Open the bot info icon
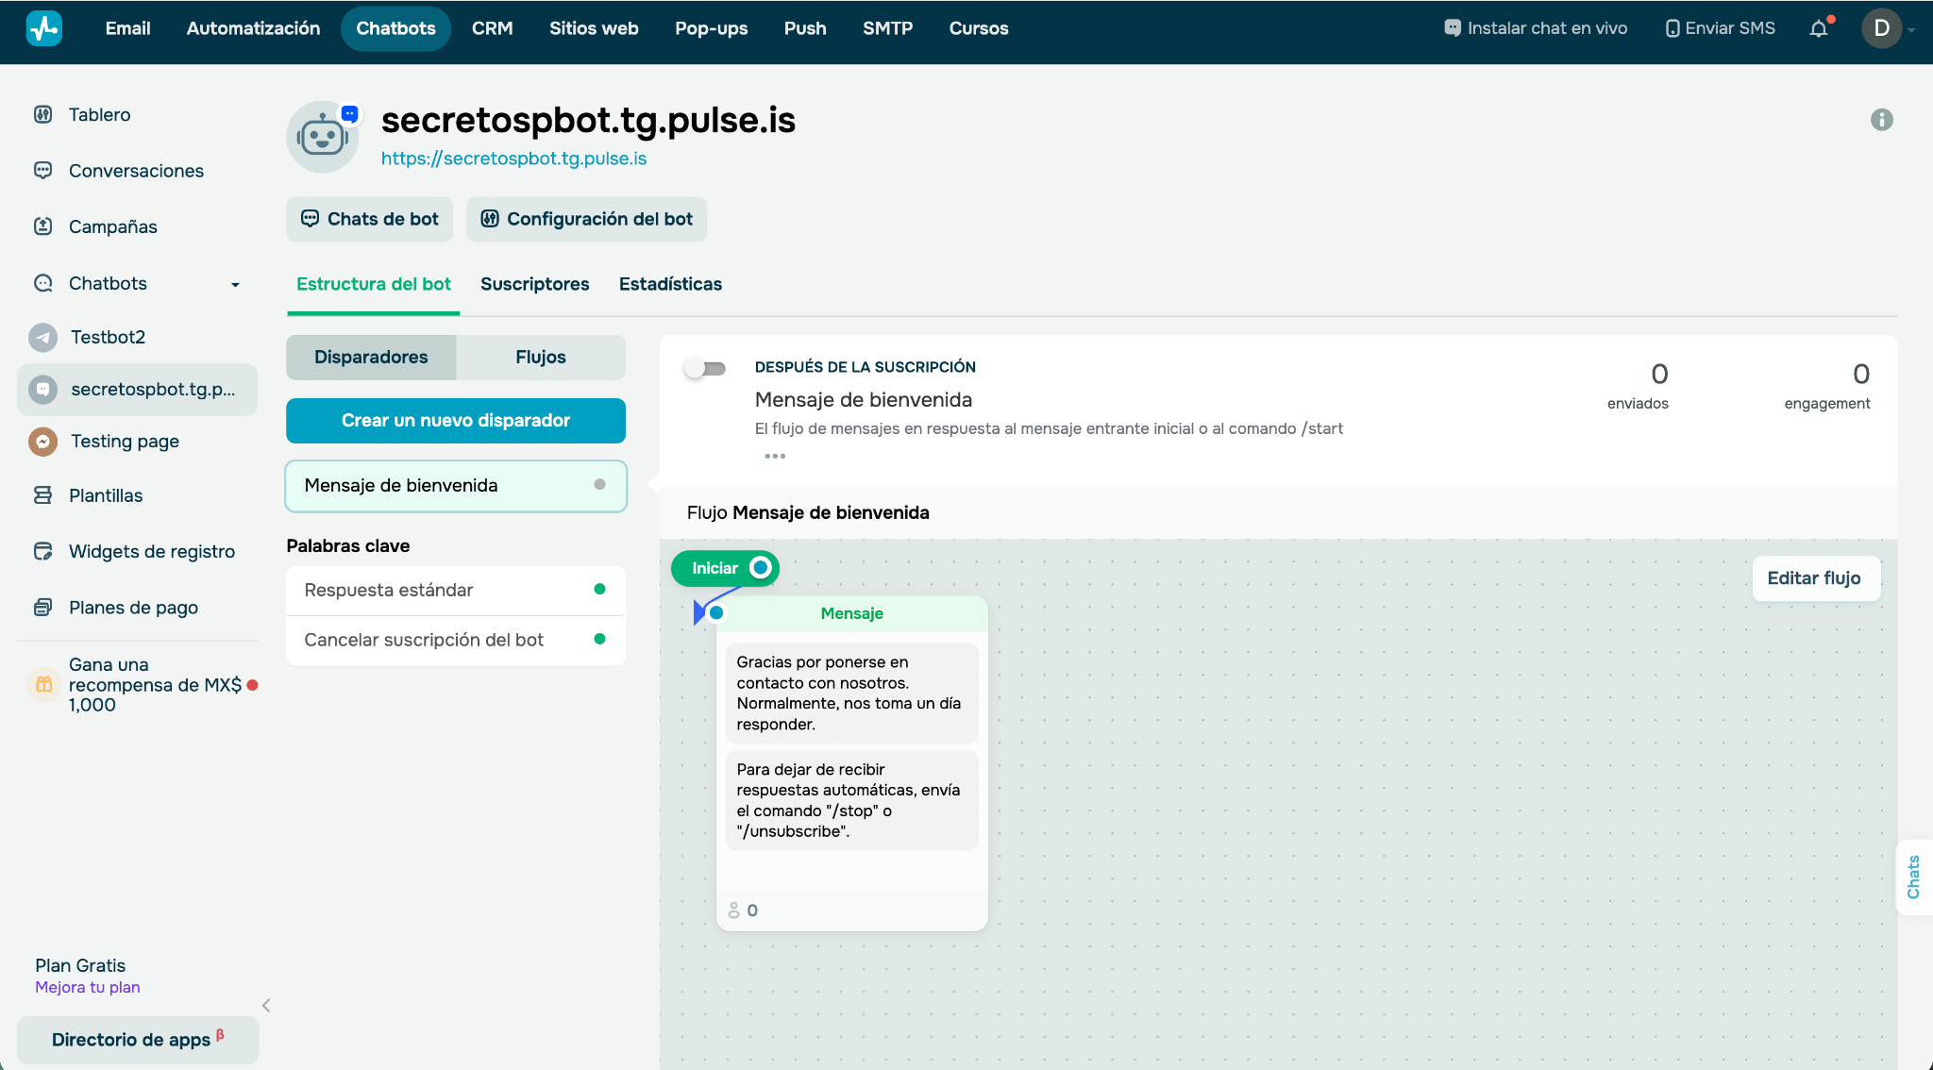This screenshot has height=1070, width=1933. pyautogui.click(x=1881, y=120)
